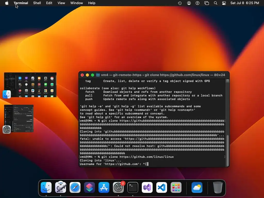This screenshot has height=198, width=264.
Task: Click the Terminal window title text
Action: tap(163, 75)
